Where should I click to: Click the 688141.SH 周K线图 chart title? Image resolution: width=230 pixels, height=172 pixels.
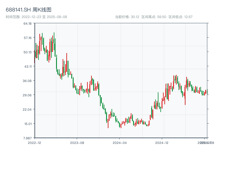(29, 10)
